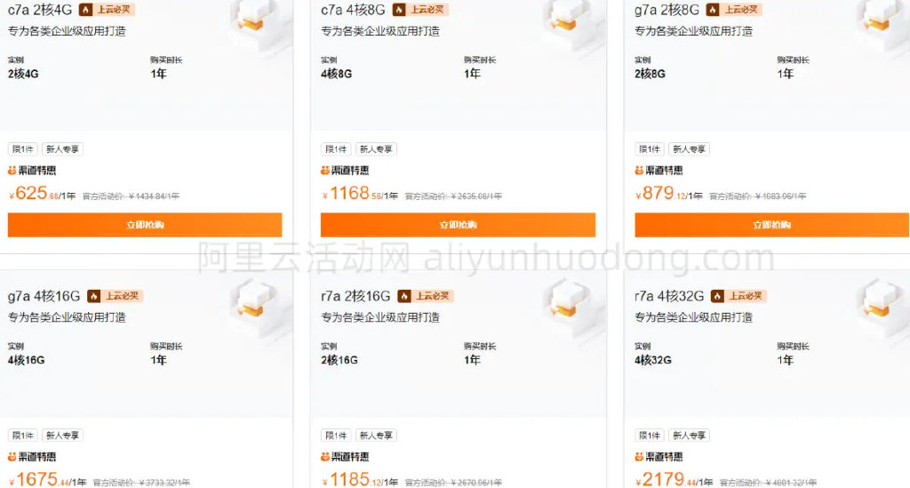
Task: Open the r7a 4核32G product title
Action: point(669,297)
